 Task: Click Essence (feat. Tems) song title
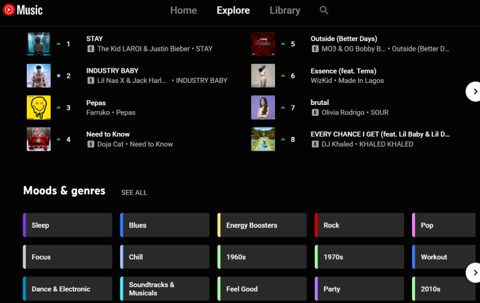[343, 71]
